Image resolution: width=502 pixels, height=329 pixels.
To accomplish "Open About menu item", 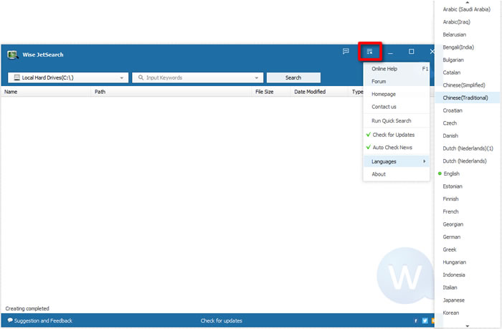I will (x=397, y=174).
